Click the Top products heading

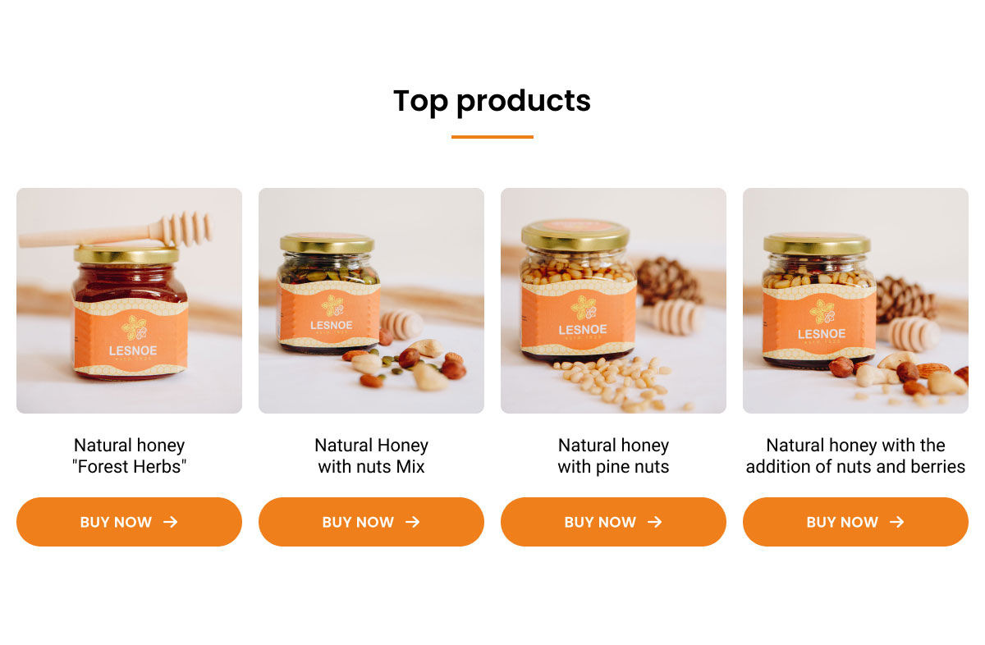[492, 101]
